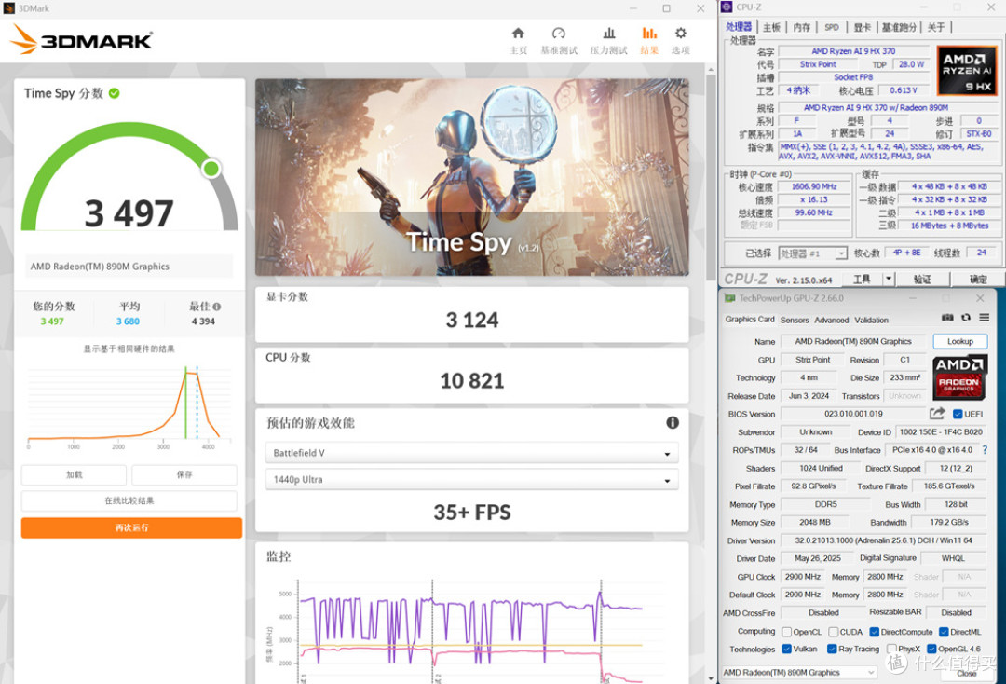Click the GPU-Z refresh icon
The width and height of the screenshot is (1006, 684).
(966, 318)
